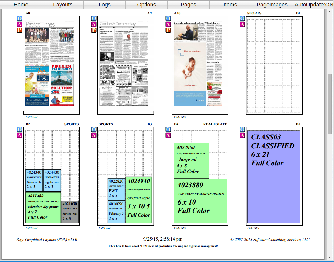The image size is (334, 262).
Task: Click the orange P icon beside page A10
Action: pos(168,30)
